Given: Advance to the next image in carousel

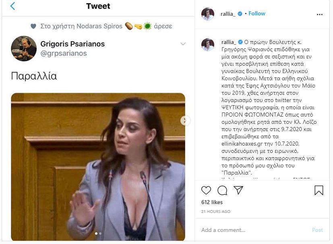Looking at the screenshot, I should pos(185,121).
